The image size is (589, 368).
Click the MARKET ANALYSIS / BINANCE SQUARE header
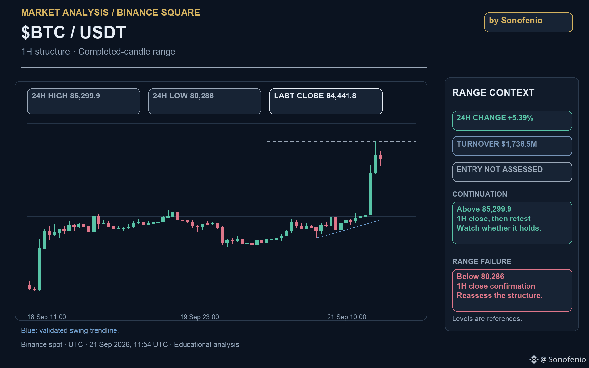point(111,12)
